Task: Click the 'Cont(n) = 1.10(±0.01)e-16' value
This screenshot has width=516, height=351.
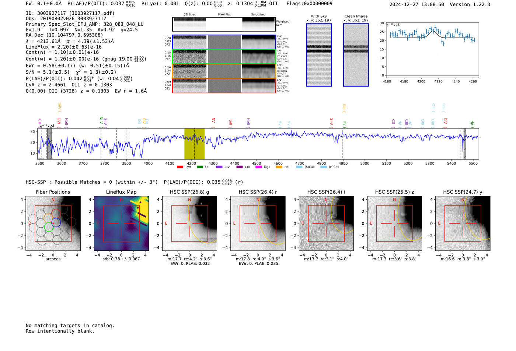Action: pyautogui.click(x=62, y=52)
